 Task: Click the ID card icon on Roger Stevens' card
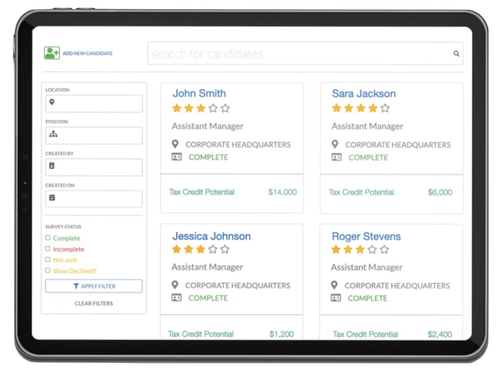(x=336, y=298)
